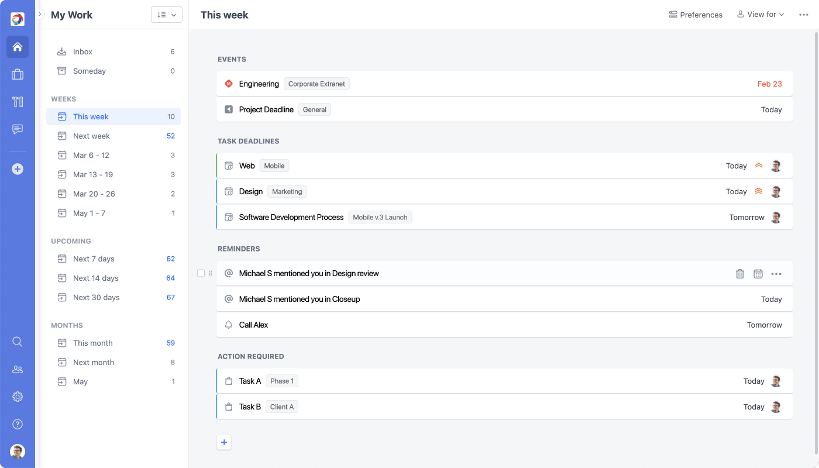Select Next month

click(x=113, y=362)
